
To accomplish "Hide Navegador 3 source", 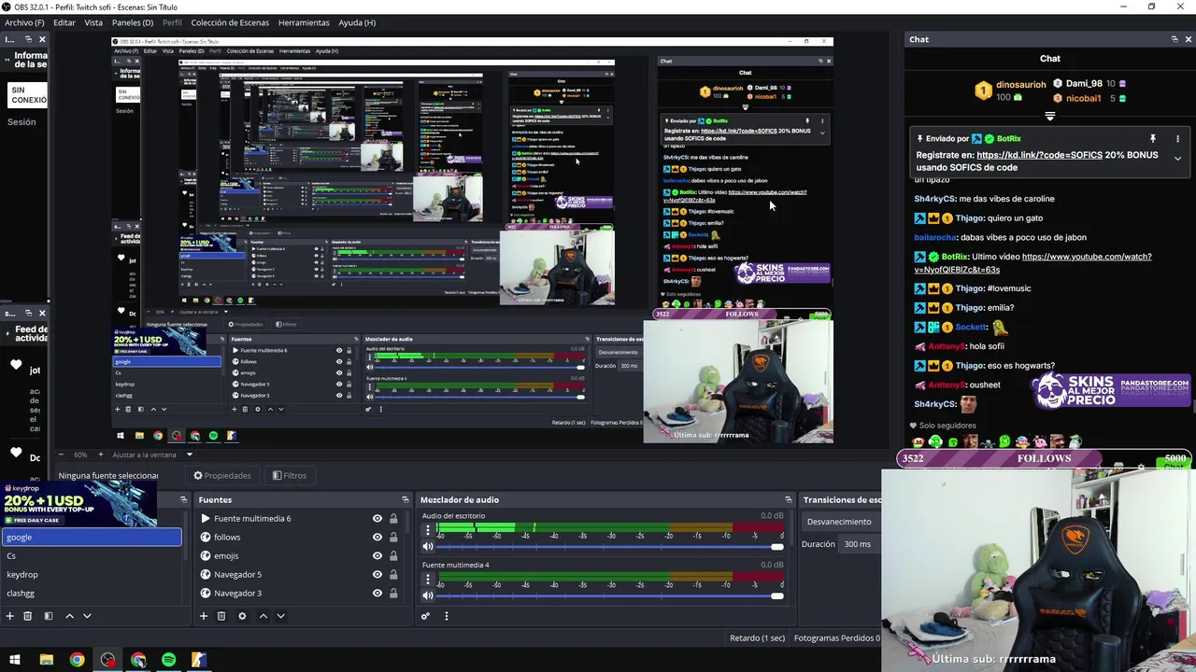I will [x=377, y=594].
